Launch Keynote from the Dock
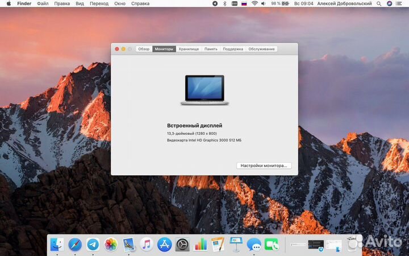The width and height of the screenshot is (409, 256). (x=236, y=245)
